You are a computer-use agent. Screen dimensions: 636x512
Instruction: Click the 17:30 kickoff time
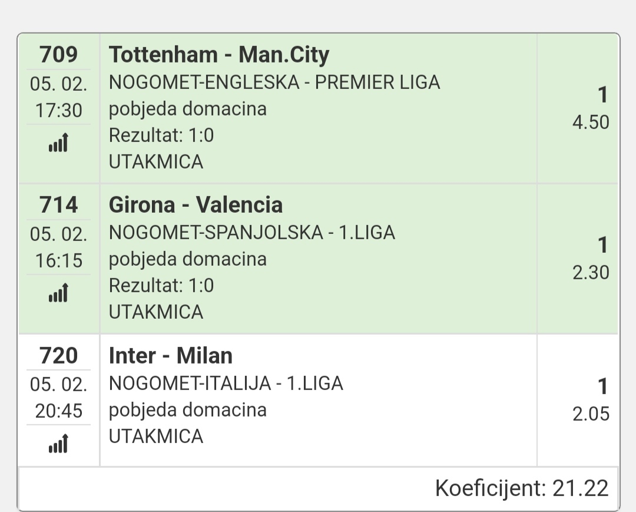click(58, 110)
